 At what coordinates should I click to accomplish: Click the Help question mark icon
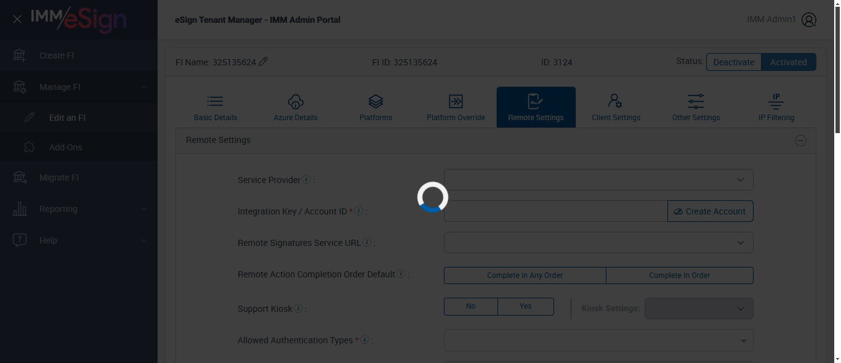[x=20, y=240]
